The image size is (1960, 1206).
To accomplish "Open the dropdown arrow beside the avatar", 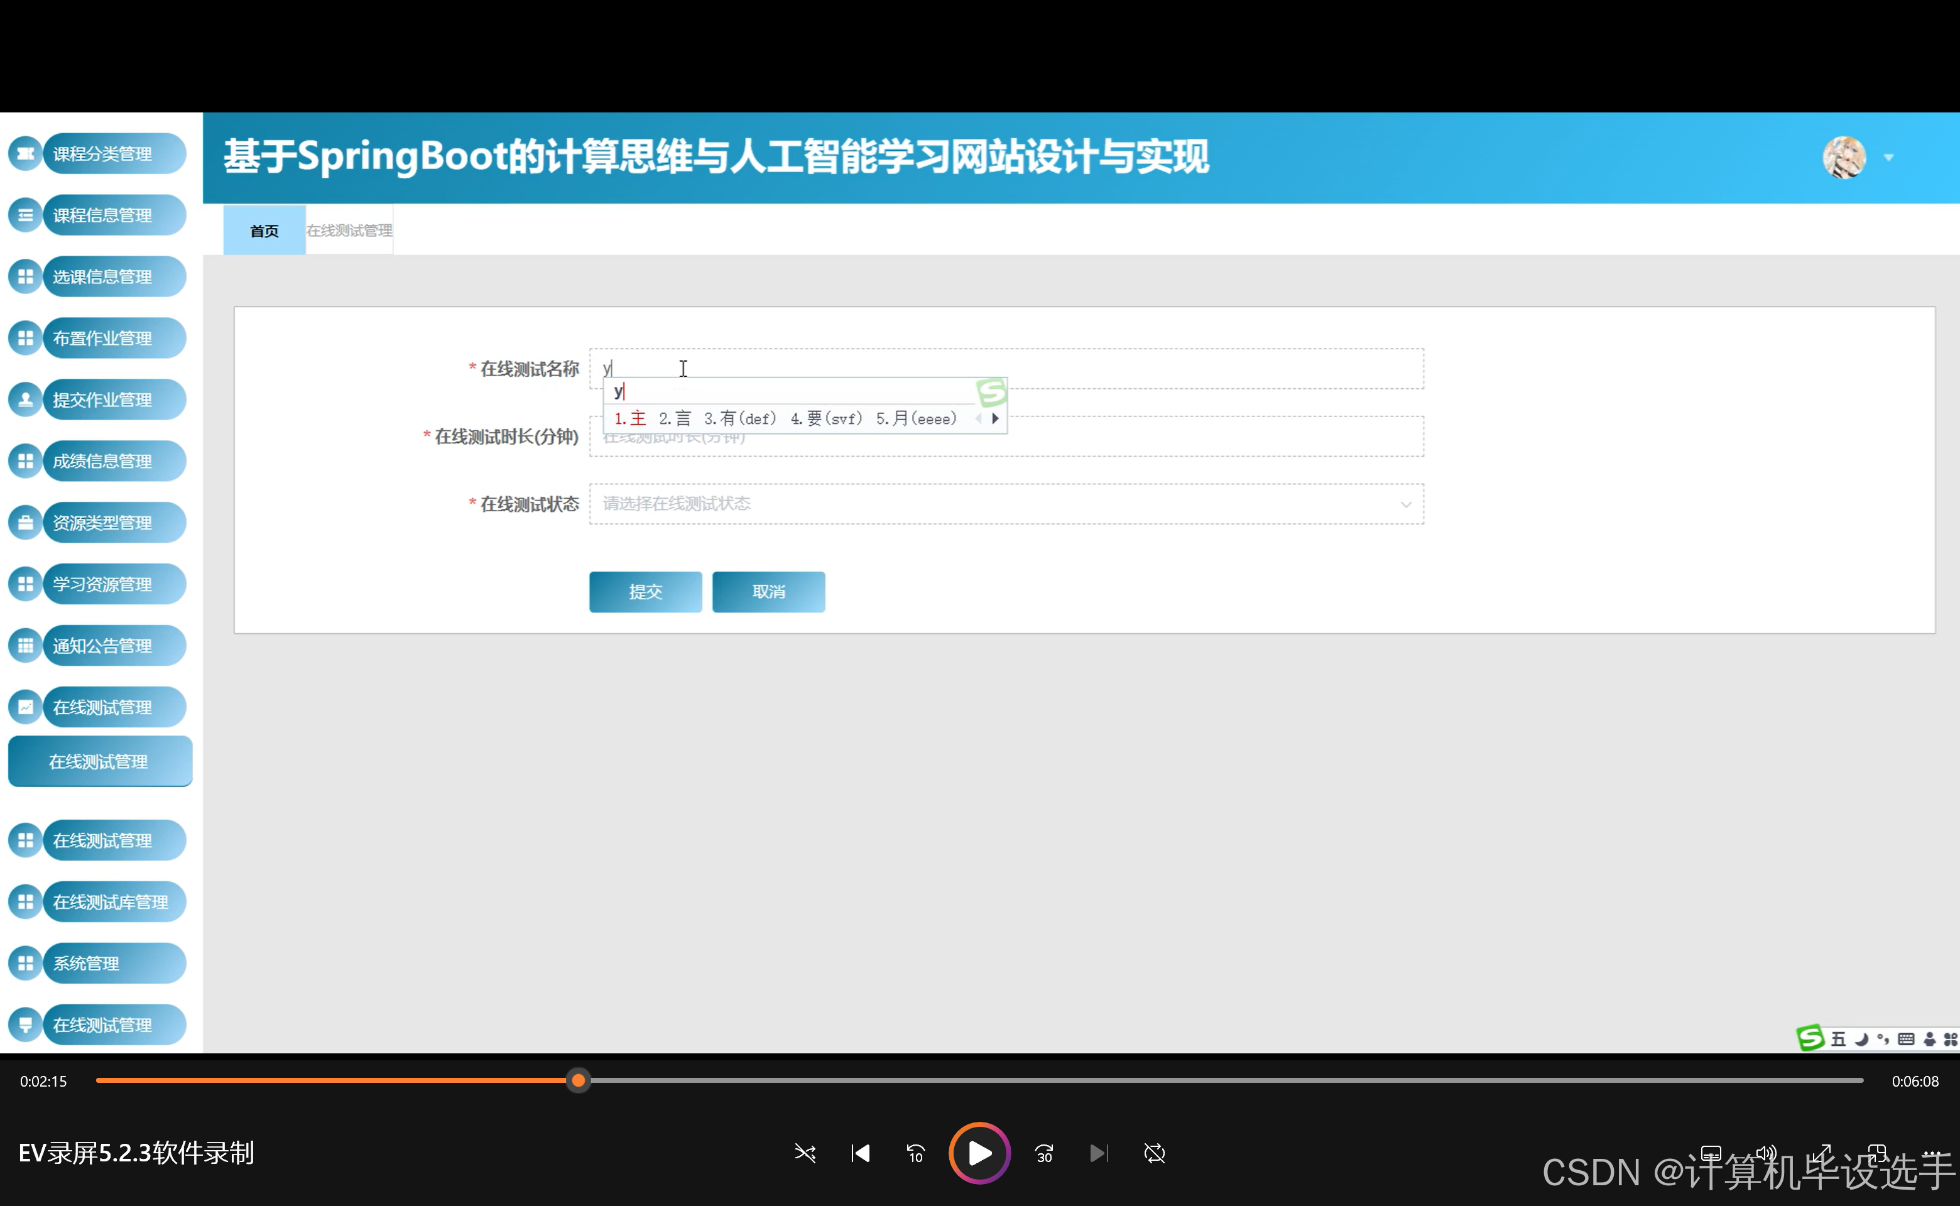I will [1888, 157].
